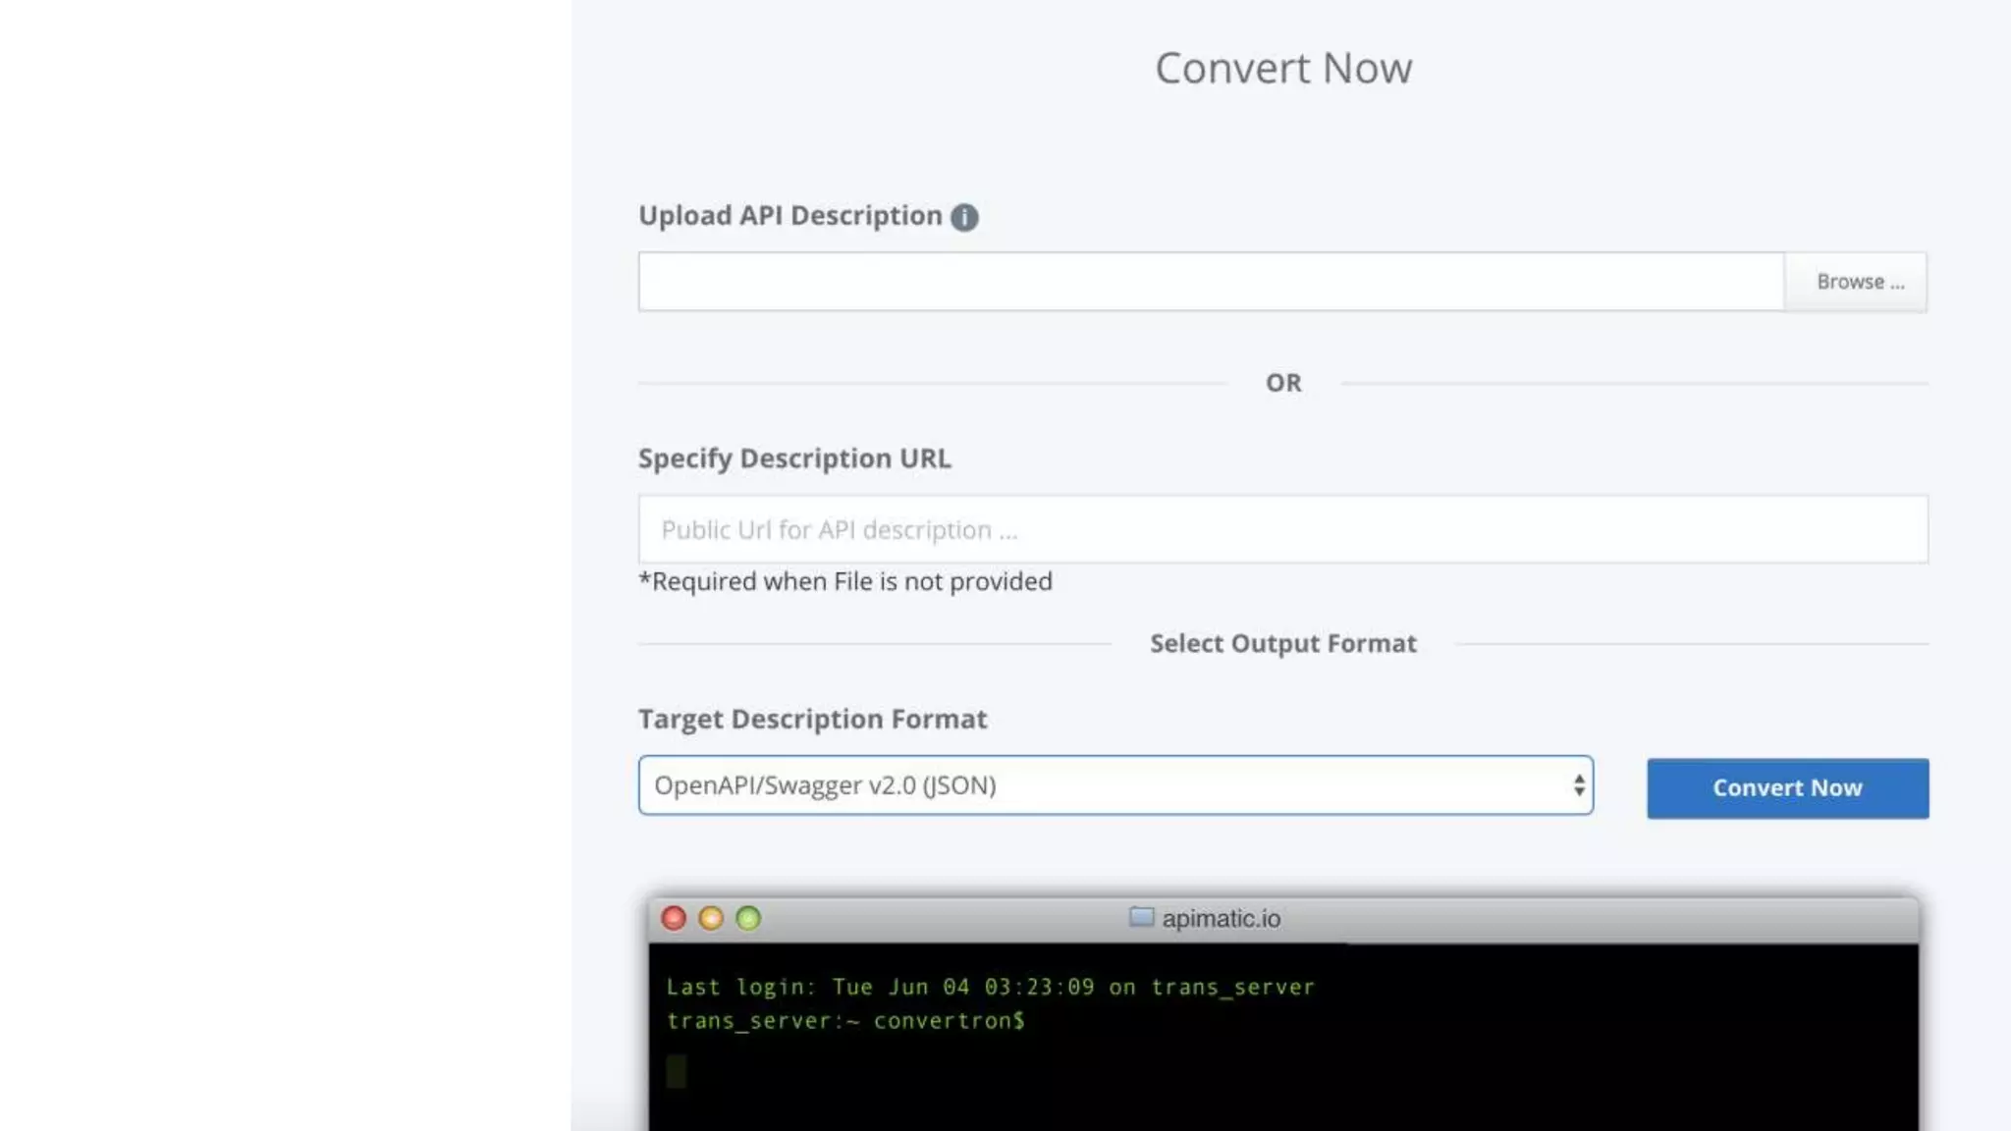This screenshot has width=2011, height=1131.
Task: Click the up-down arrows on the format selector
Action: [1578, 785]
